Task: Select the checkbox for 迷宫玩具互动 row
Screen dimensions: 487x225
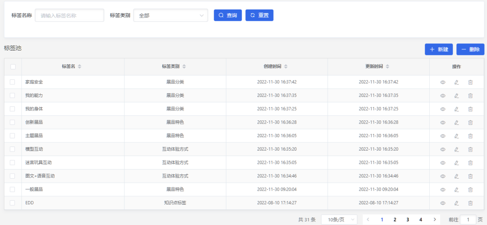Action: pyautogui.click(x=13, y=163)
